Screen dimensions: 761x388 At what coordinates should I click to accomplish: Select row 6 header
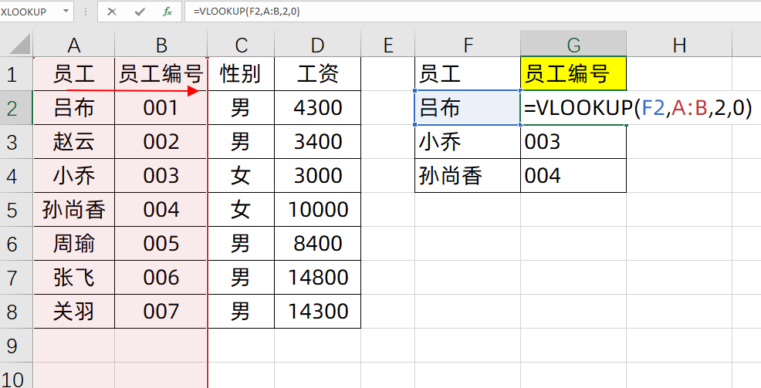[x=15, y=244]
